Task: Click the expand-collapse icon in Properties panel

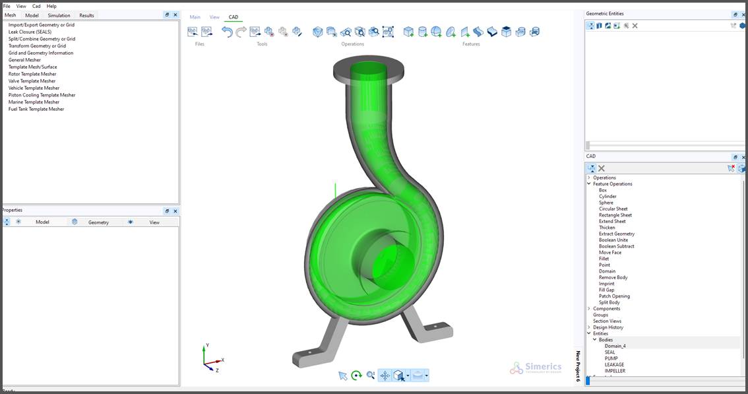Action: (7, 222)
